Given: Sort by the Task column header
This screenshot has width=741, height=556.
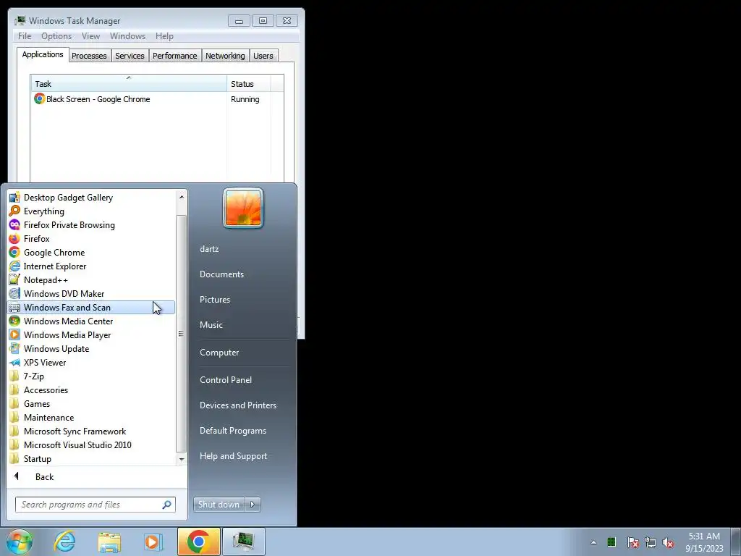Looking at the screenshot, I should [x=129, y=83].
